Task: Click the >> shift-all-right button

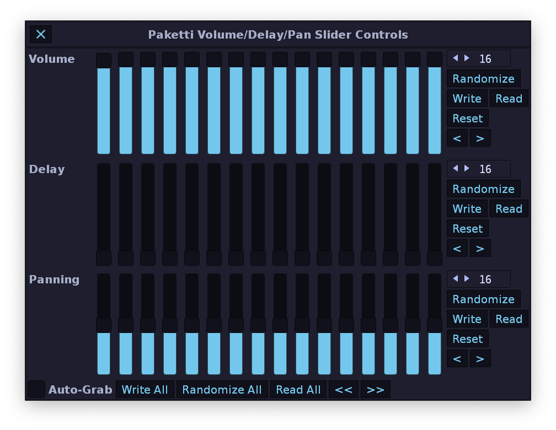Action: point(375,390)
